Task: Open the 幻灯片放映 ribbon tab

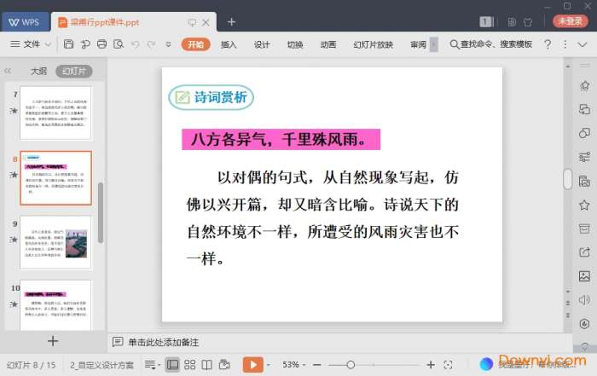Action: (374, 44)
